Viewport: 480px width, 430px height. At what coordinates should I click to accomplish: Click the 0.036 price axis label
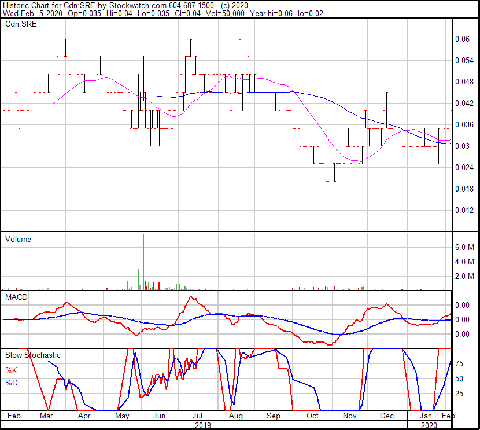click(464, 124)
